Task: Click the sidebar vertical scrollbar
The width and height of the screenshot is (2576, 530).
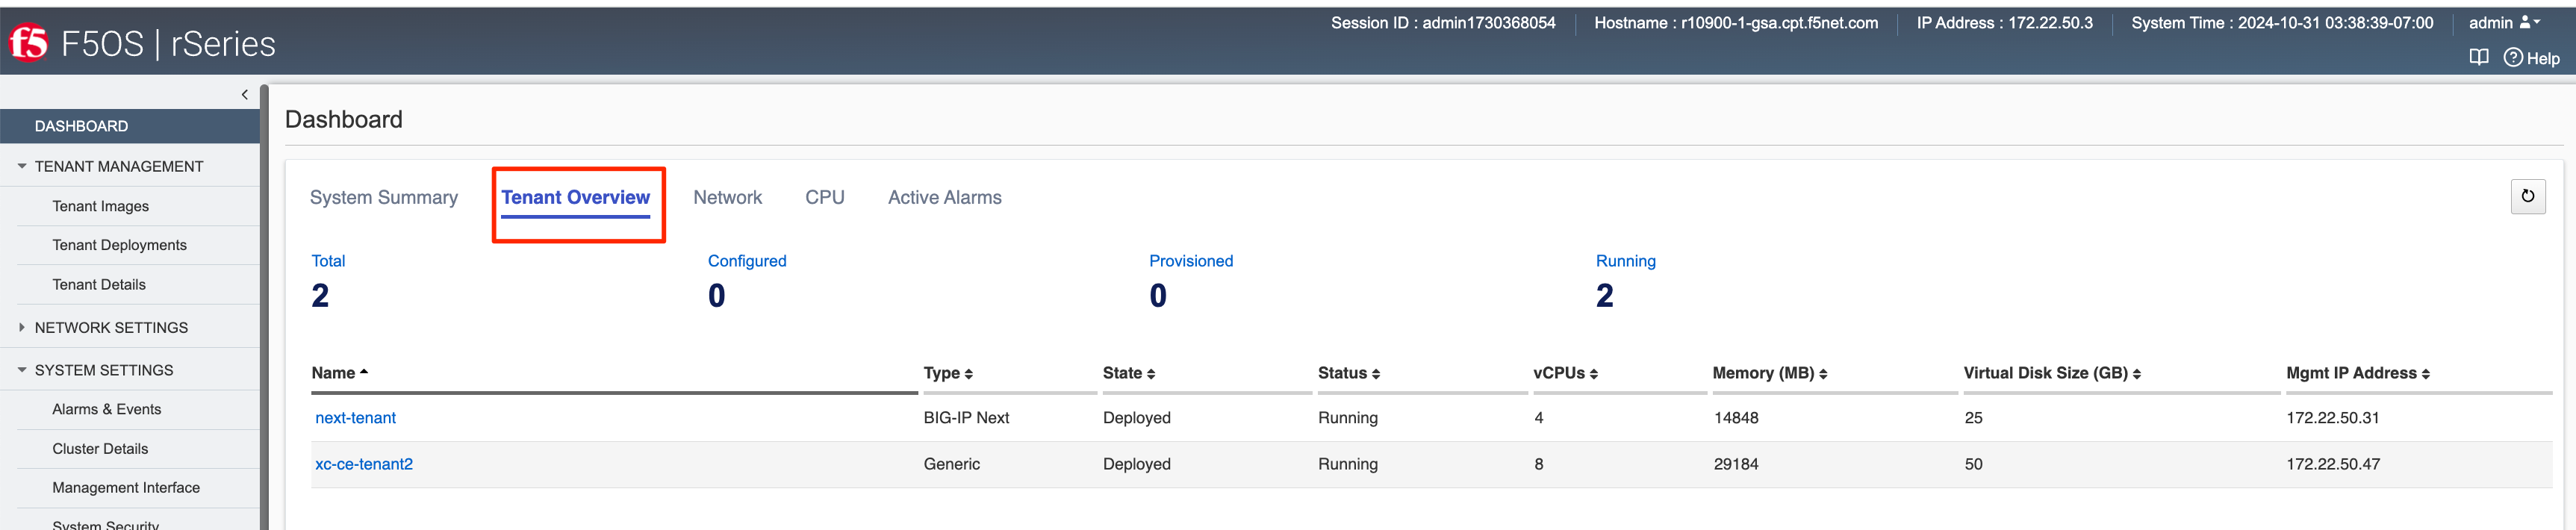Action: [x=264, y=307]
